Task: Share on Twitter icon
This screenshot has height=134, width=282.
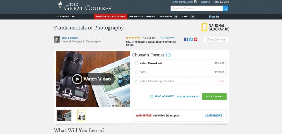Action: pyautogui.click(x=191, y=40)
